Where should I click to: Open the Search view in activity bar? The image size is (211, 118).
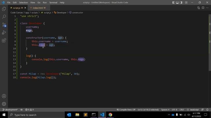point(4,17)
